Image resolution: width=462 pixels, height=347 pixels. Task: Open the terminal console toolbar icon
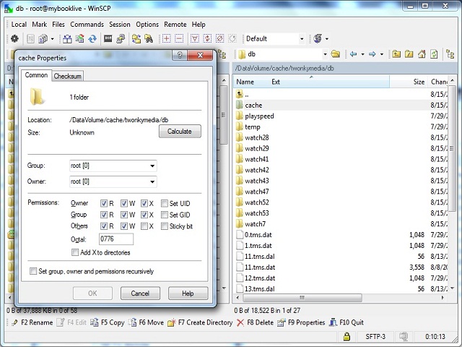point(108,38)
